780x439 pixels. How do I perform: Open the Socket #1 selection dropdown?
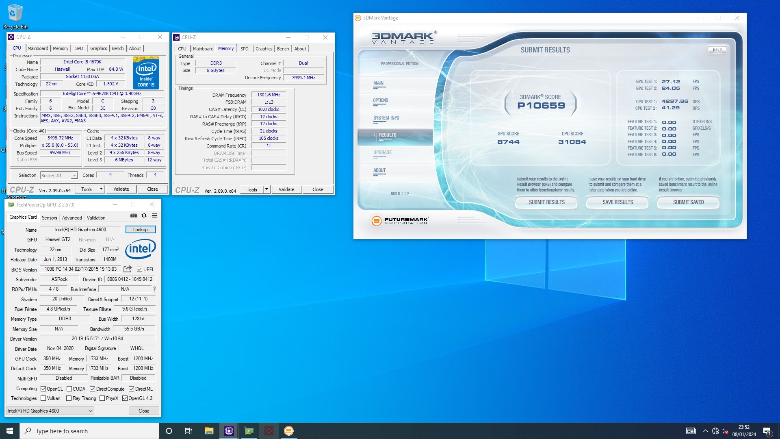(x=59, y=175)
